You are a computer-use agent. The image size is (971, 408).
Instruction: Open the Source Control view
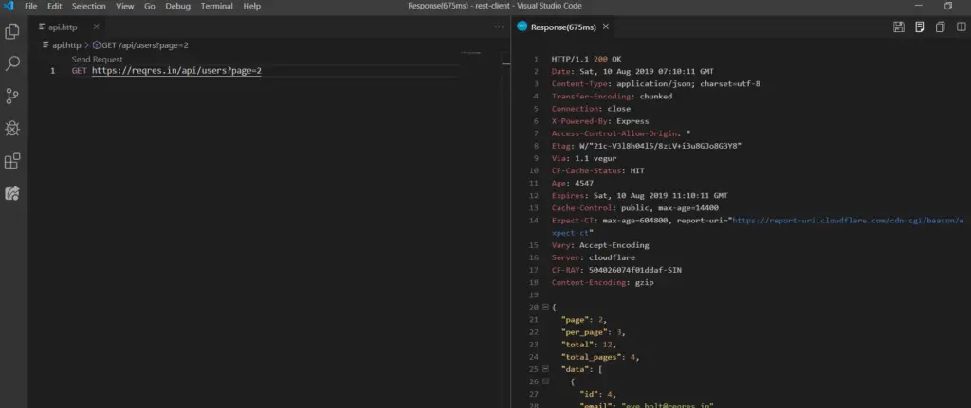coord(13,96)
